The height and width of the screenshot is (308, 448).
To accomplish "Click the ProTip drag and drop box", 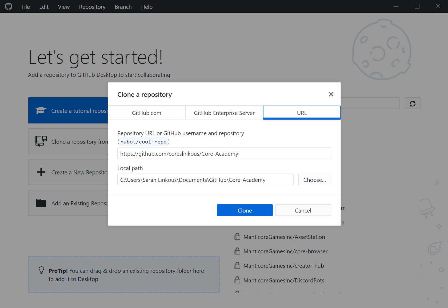I will (x=124, y=275).
